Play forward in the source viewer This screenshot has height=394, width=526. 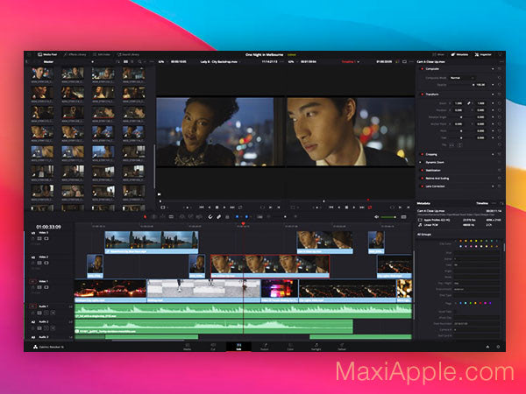[x=224, y=208]
